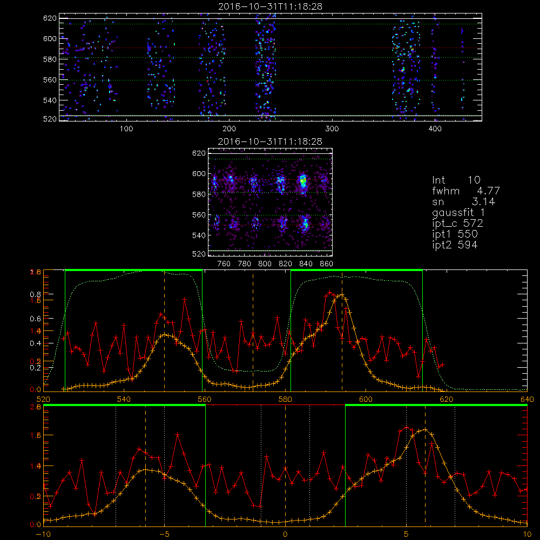Click the brightest spot in the middle image
Viewport: 540px width, 540px height.
[x=303, y=180]
